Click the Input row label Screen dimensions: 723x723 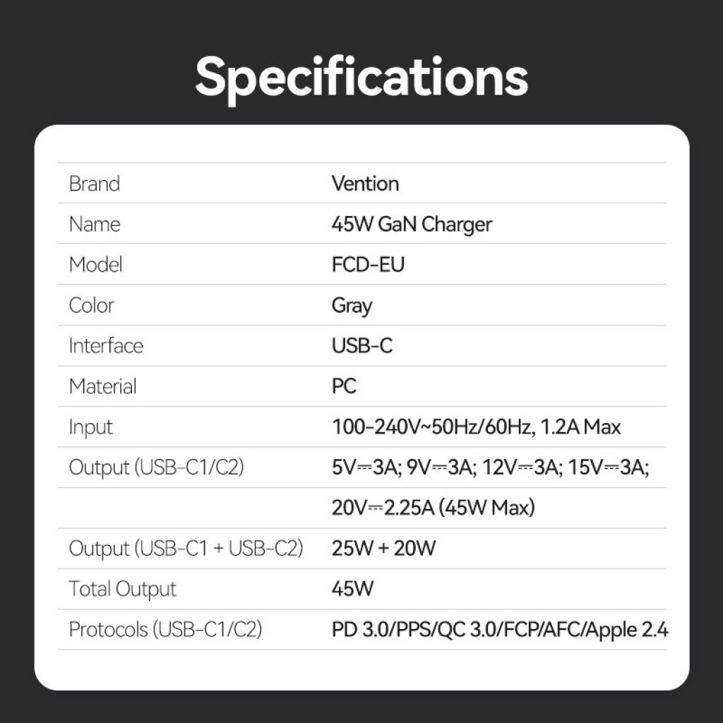pos(90,427)
